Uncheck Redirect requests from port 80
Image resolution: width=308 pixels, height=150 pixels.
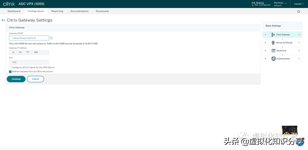(x=10, y=71)
